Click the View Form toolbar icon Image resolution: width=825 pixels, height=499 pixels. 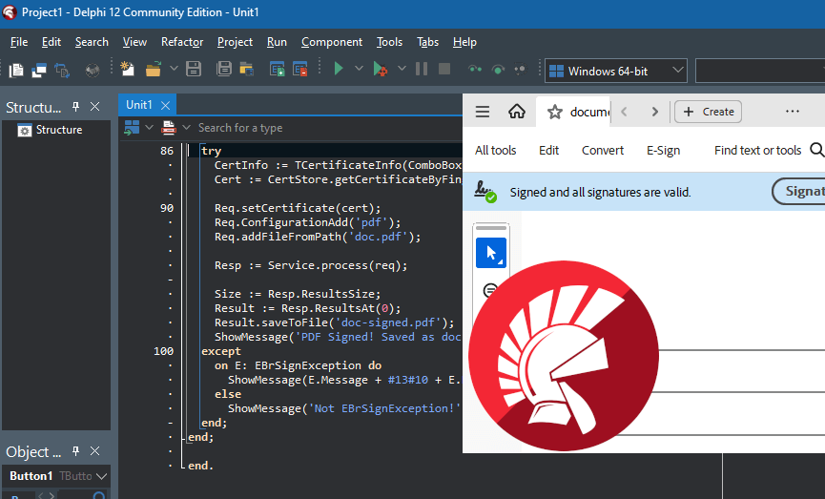coord(39,70)
